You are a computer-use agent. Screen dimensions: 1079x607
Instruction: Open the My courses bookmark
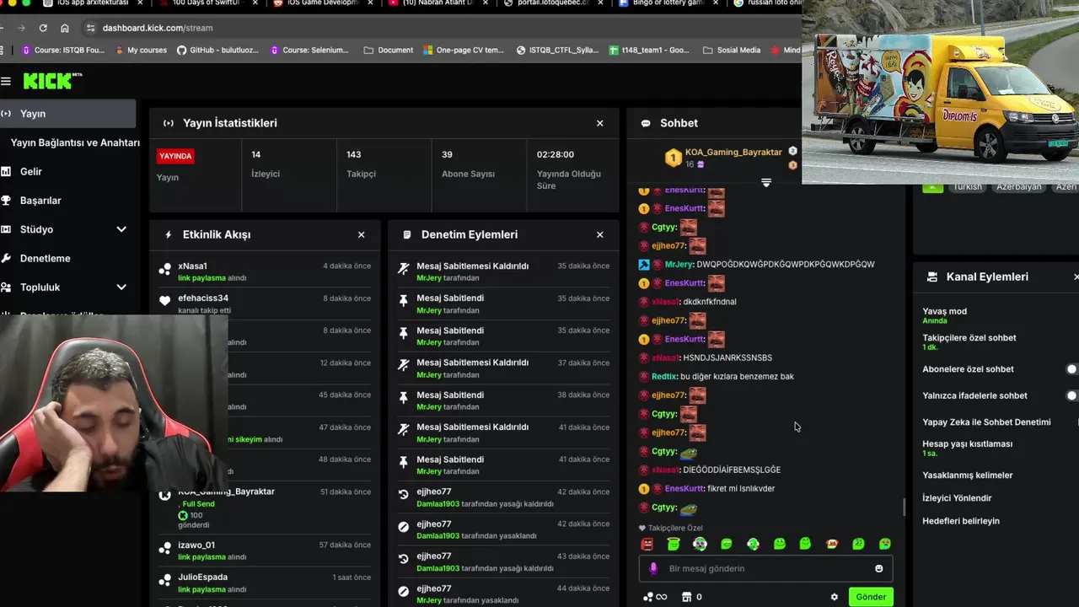[140, 50]
